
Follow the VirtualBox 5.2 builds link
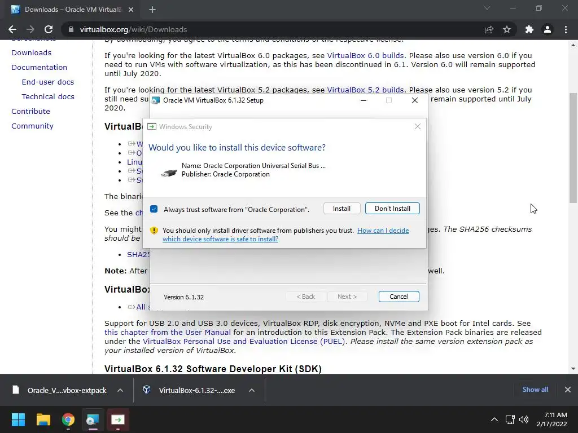coord(365,90)
